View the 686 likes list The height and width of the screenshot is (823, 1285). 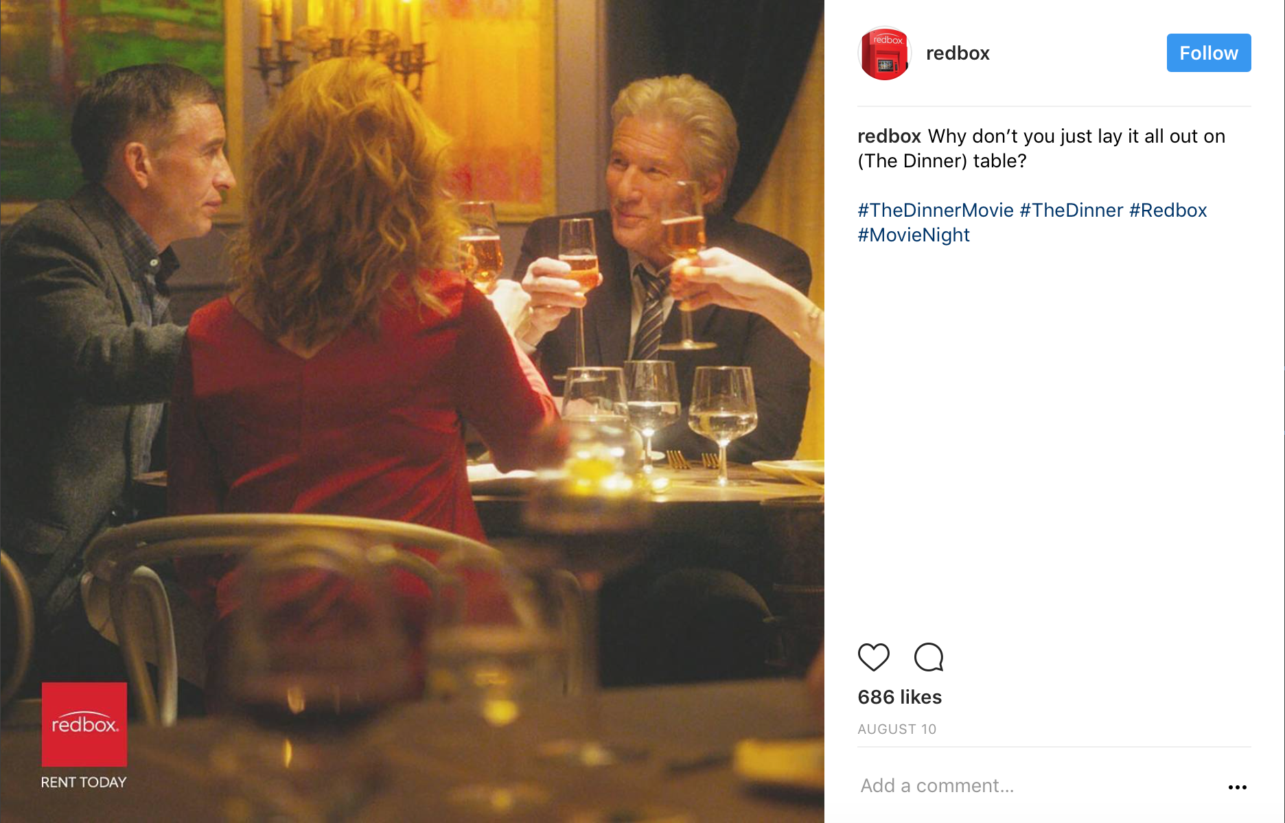click(899, 697)
